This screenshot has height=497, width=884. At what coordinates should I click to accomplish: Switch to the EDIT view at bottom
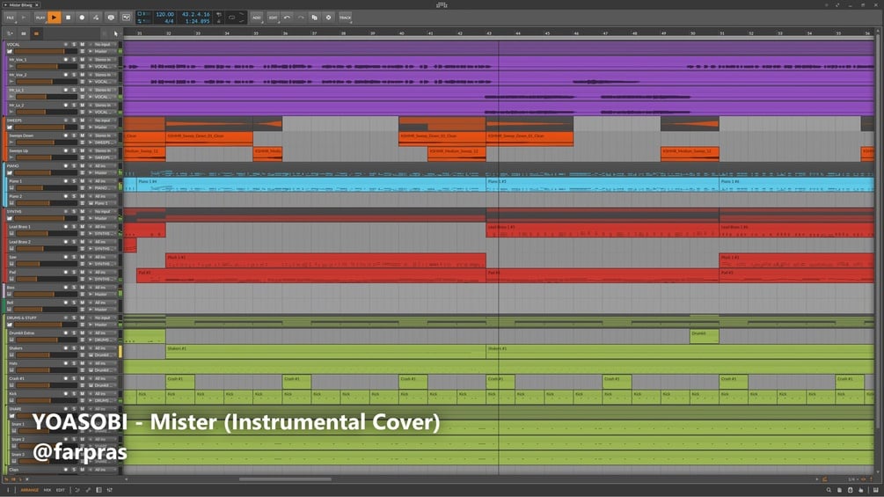[x=61, y=490]
